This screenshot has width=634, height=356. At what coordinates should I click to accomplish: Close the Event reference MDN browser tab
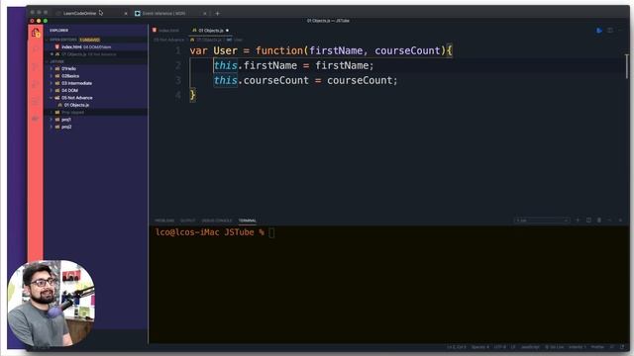coord(205,13)
